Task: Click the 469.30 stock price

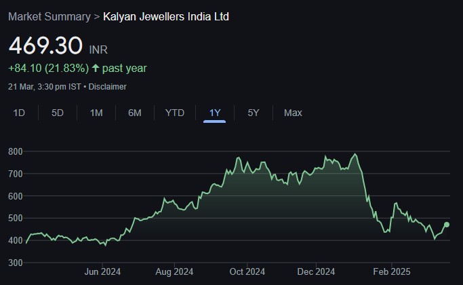Action: [45, 46]
